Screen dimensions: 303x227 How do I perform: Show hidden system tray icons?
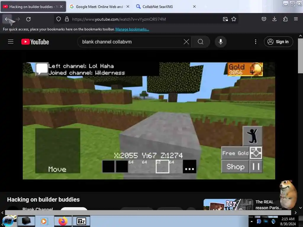[252, 221]
